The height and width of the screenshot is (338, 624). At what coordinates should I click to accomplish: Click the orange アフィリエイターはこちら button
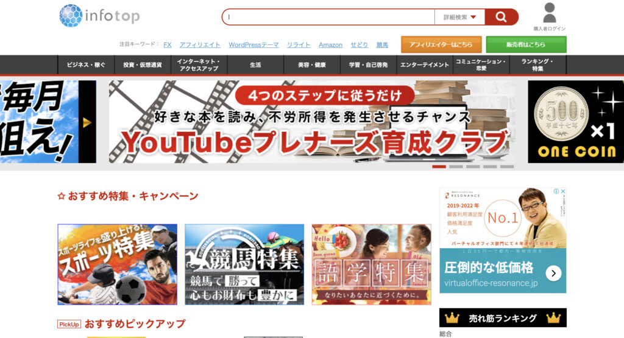441,44
